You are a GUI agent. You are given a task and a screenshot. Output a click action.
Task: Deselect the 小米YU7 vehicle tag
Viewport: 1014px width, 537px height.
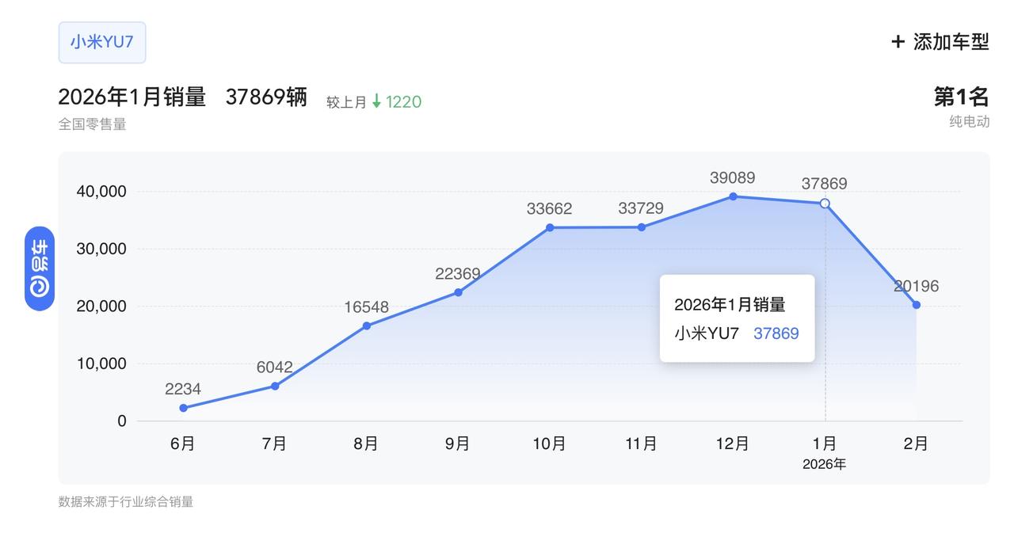point(101,42)
